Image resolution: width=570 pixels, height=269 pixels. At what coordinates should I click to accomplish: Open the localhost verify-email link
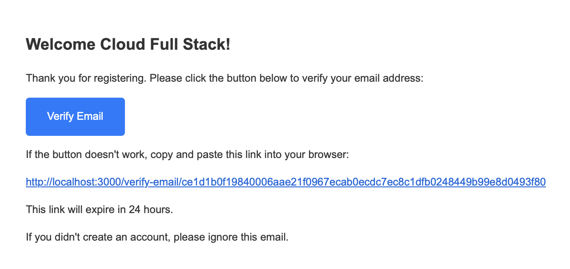click(x=285, y=182)
